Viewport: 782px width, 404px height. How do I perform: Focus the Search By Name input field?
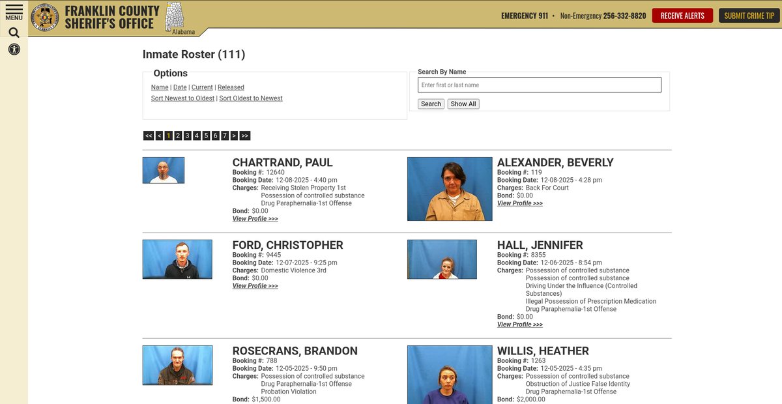tap(540, 85)
